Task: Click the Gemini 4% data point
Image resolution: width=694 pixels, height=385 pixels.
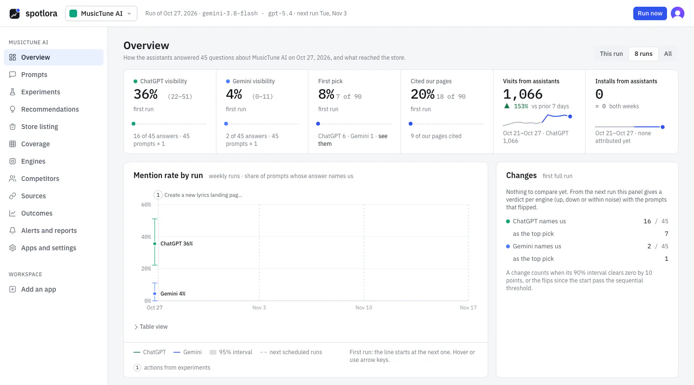Action: pos(155,294)
